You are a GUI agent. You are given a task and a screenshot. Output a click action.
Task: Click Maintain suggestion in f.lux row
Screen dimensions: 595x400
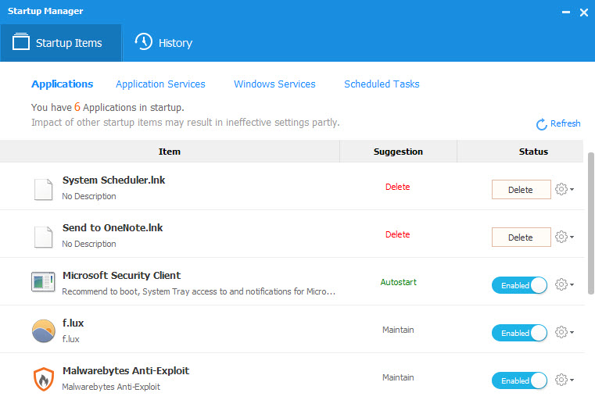398,330
